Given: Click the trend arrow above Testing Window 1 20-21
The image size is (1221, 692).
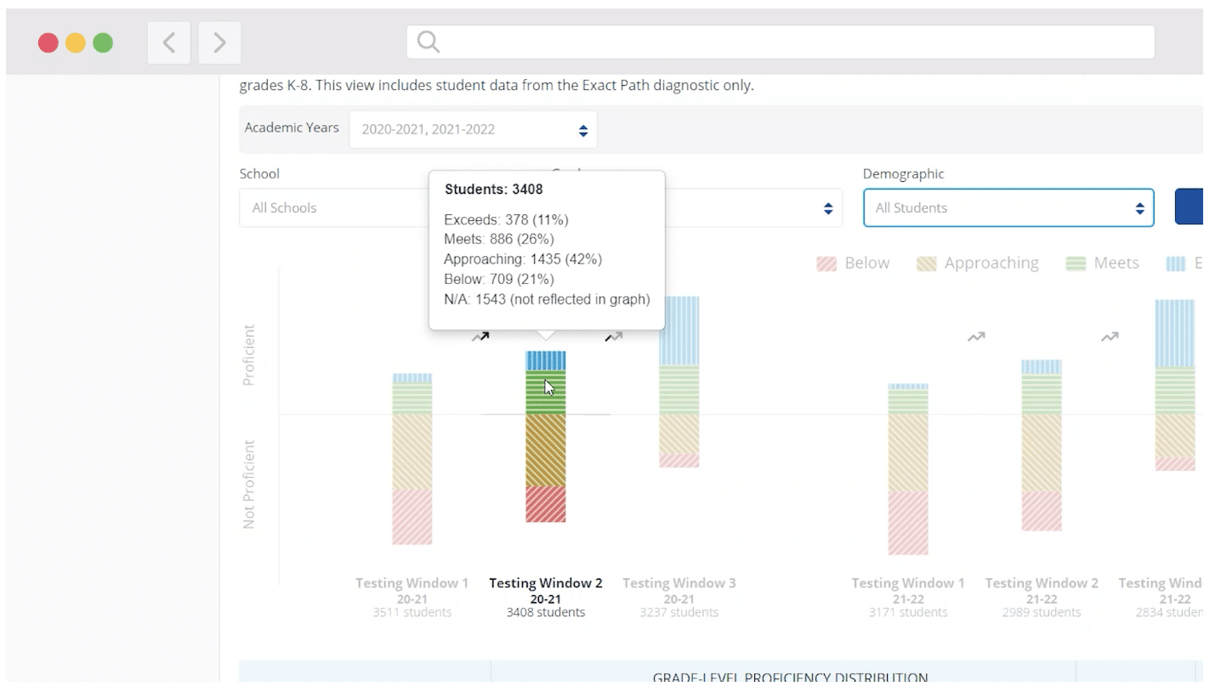Looking at the screenshot, I should coord(481,336).
